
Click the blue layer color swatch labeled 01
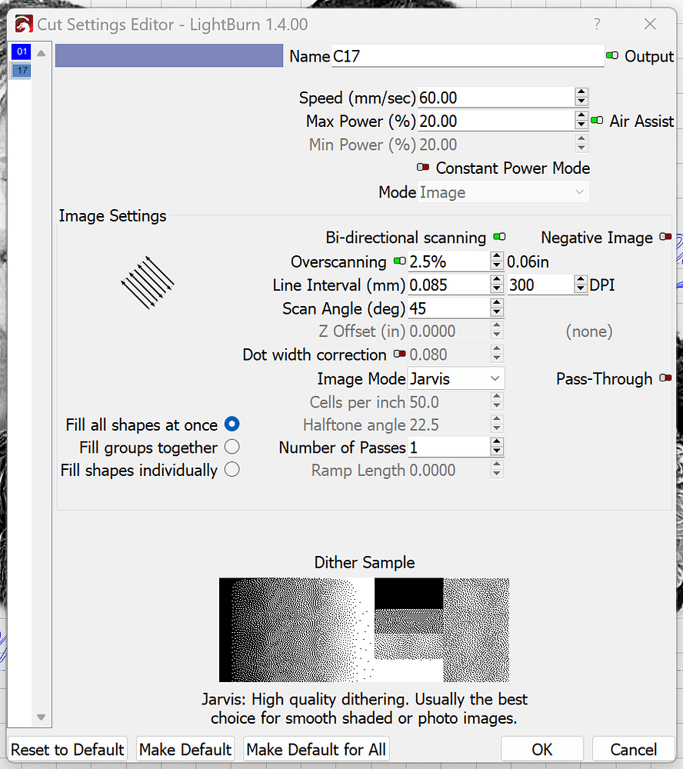pyautogui.click(x=22, y=52)
